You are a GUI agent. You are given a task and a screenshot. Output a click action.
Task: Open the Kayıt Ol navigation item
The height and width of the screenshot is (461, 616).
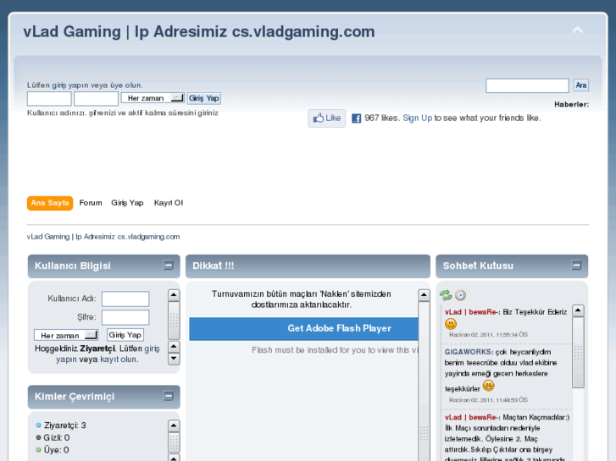pyautogui.click(x=169, y=203)
